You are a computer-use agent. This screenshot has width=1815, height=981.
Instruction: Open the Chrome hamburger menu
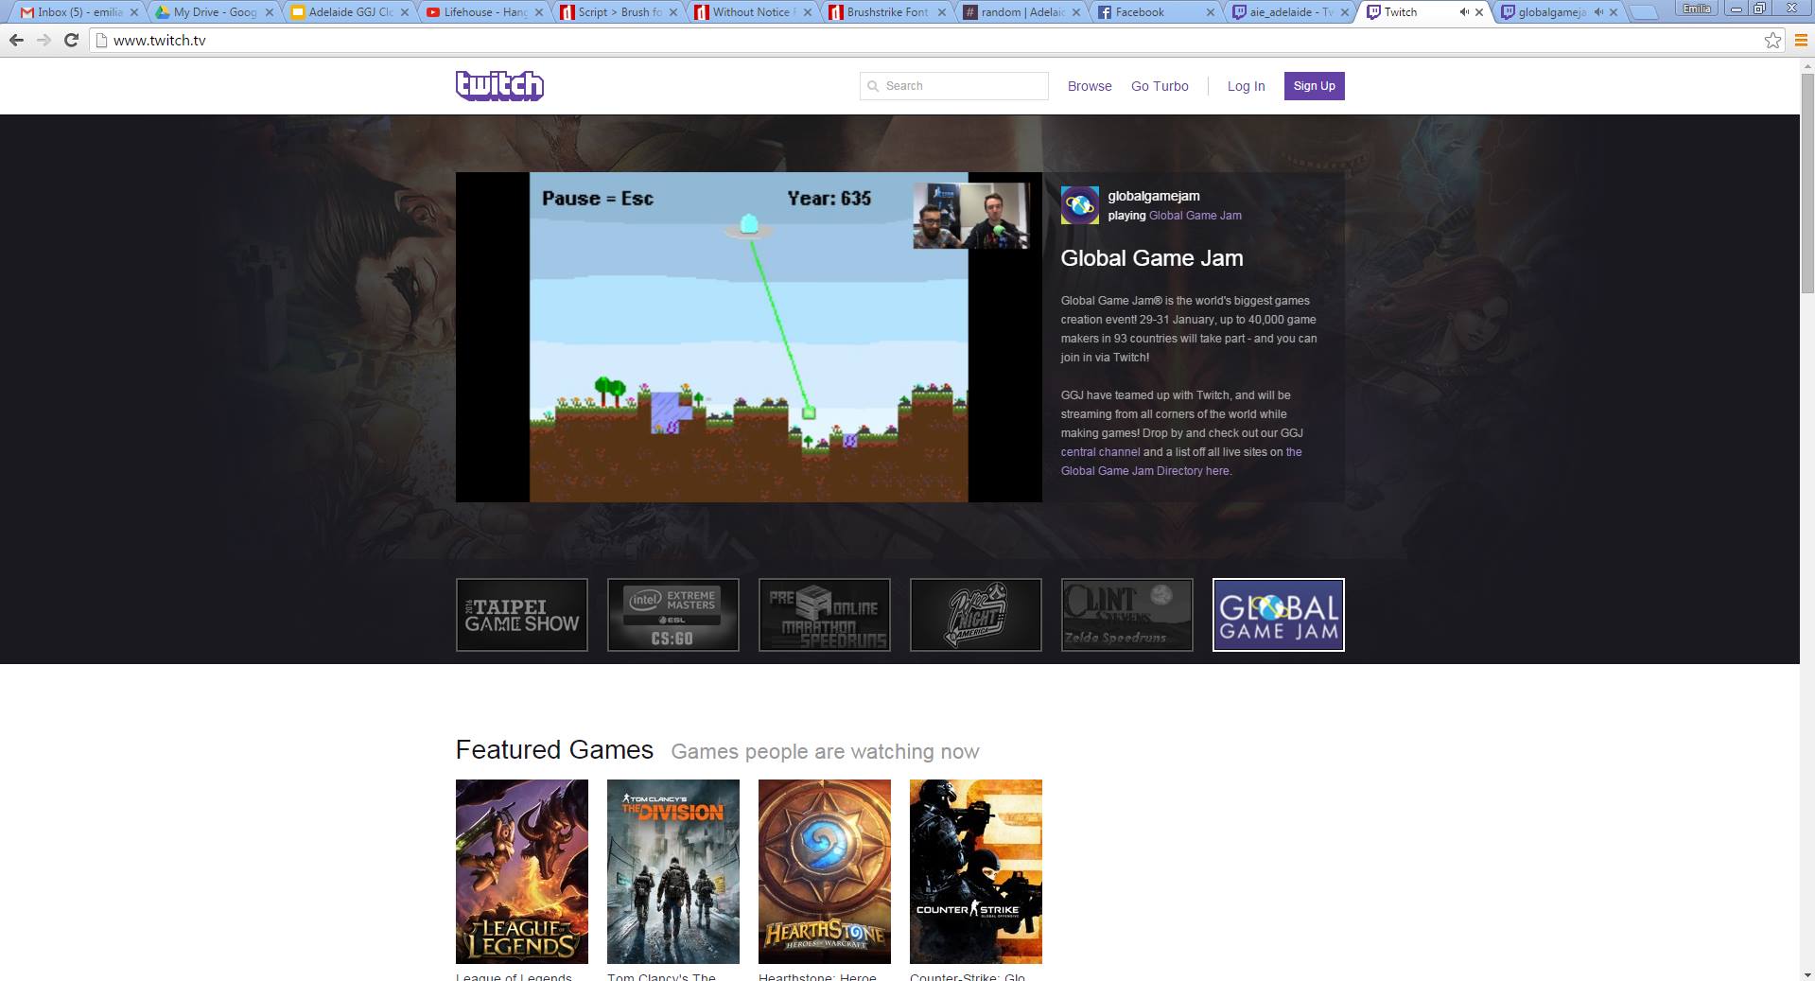[x=1801, y=41]
